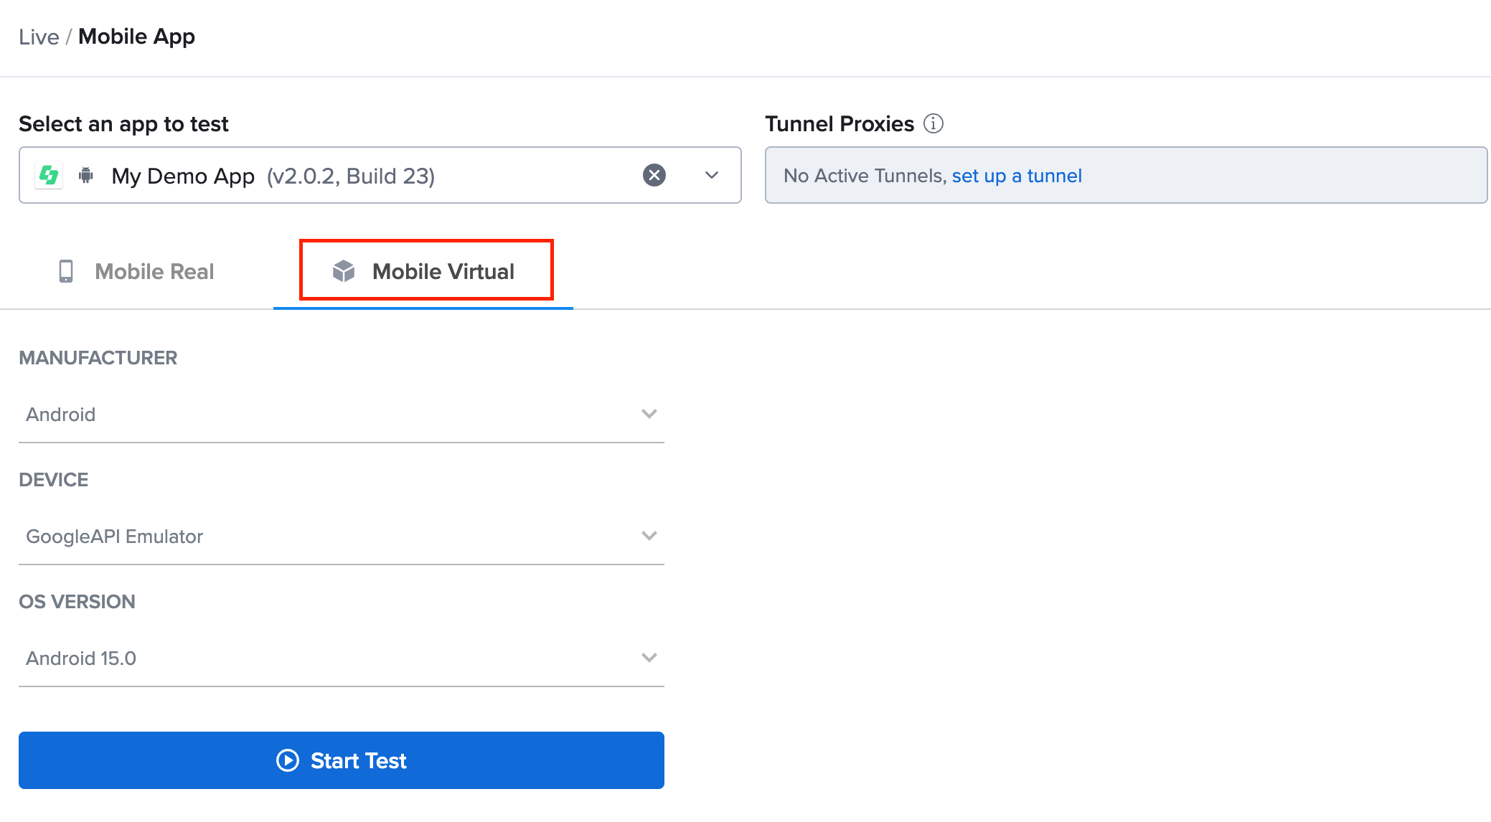Click the cube icon on Mobile Virtual tab

(x=344, y=271)
